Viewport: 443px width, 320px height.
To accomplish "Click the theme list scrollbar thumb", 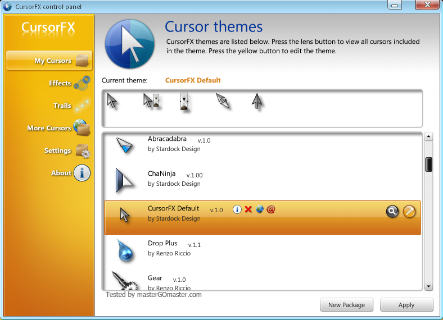I will pos(428,164).
